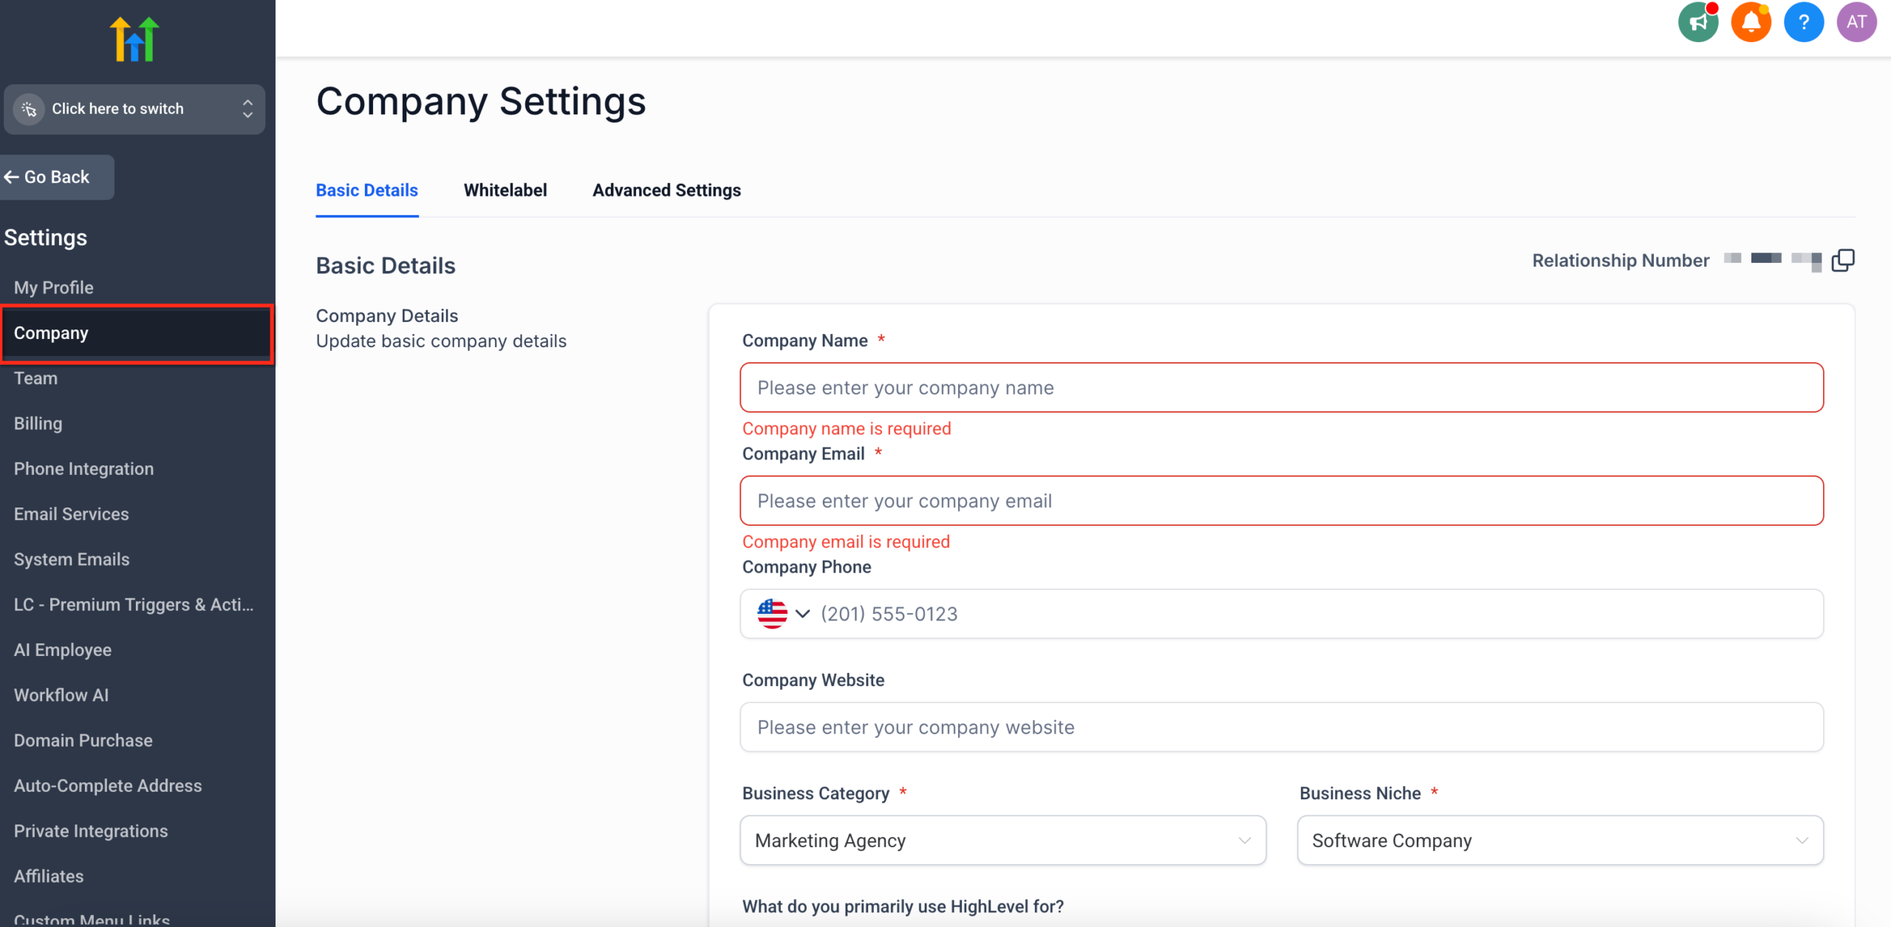
Task: Open the Advanced Settings tab
Action: pos(666,190)
